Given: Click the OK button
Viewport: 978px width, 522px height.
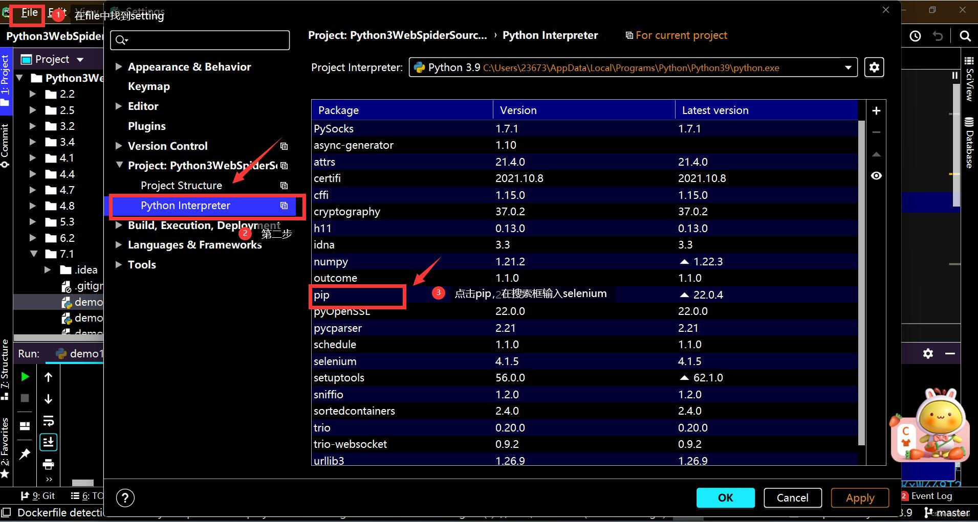Looking at the screenshot, I should point(725,497).
